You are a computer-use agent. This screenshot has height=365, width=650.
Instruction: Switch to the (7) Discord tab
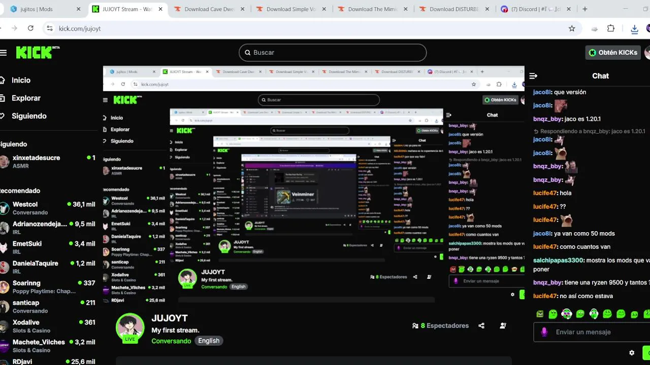(x=535, y=9)
